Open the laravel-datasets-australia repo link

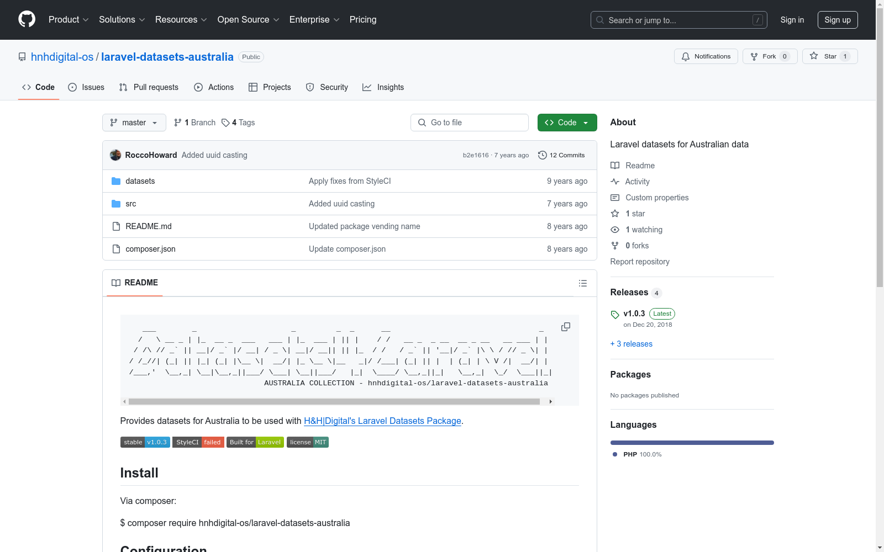click(167, 57)
